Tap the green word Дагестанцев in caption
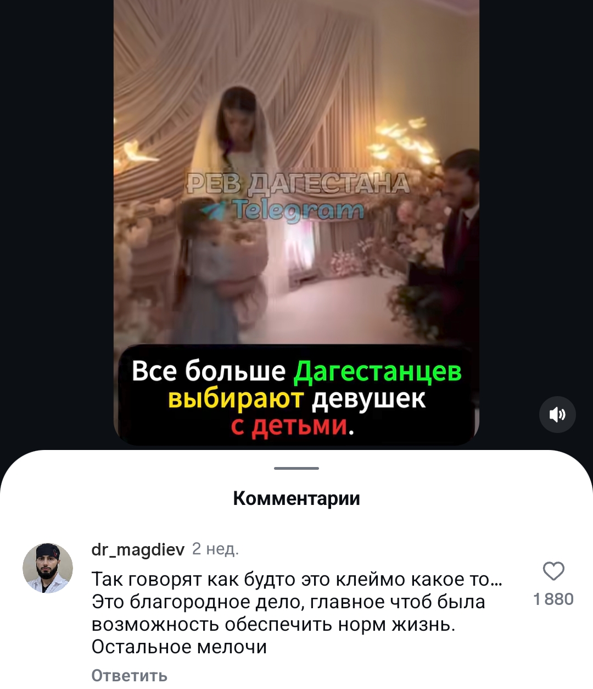The image size is (593, 689). pos(378,371)
